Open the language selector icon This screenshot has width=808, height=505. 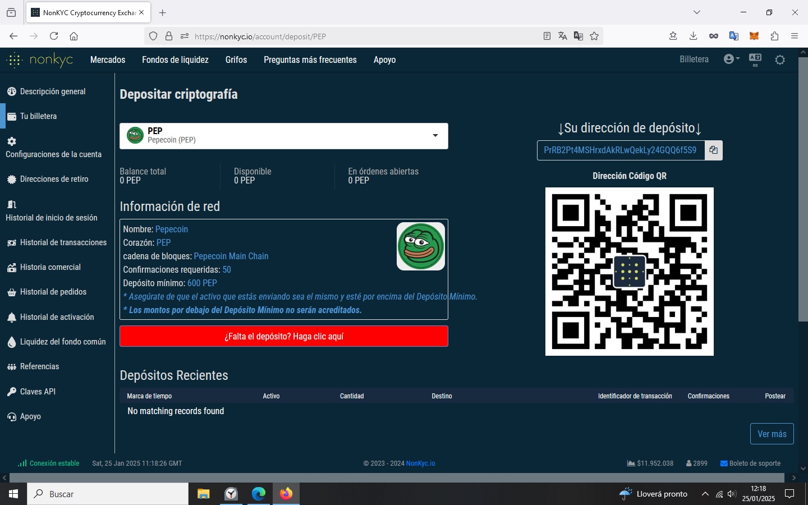point(755,59)
